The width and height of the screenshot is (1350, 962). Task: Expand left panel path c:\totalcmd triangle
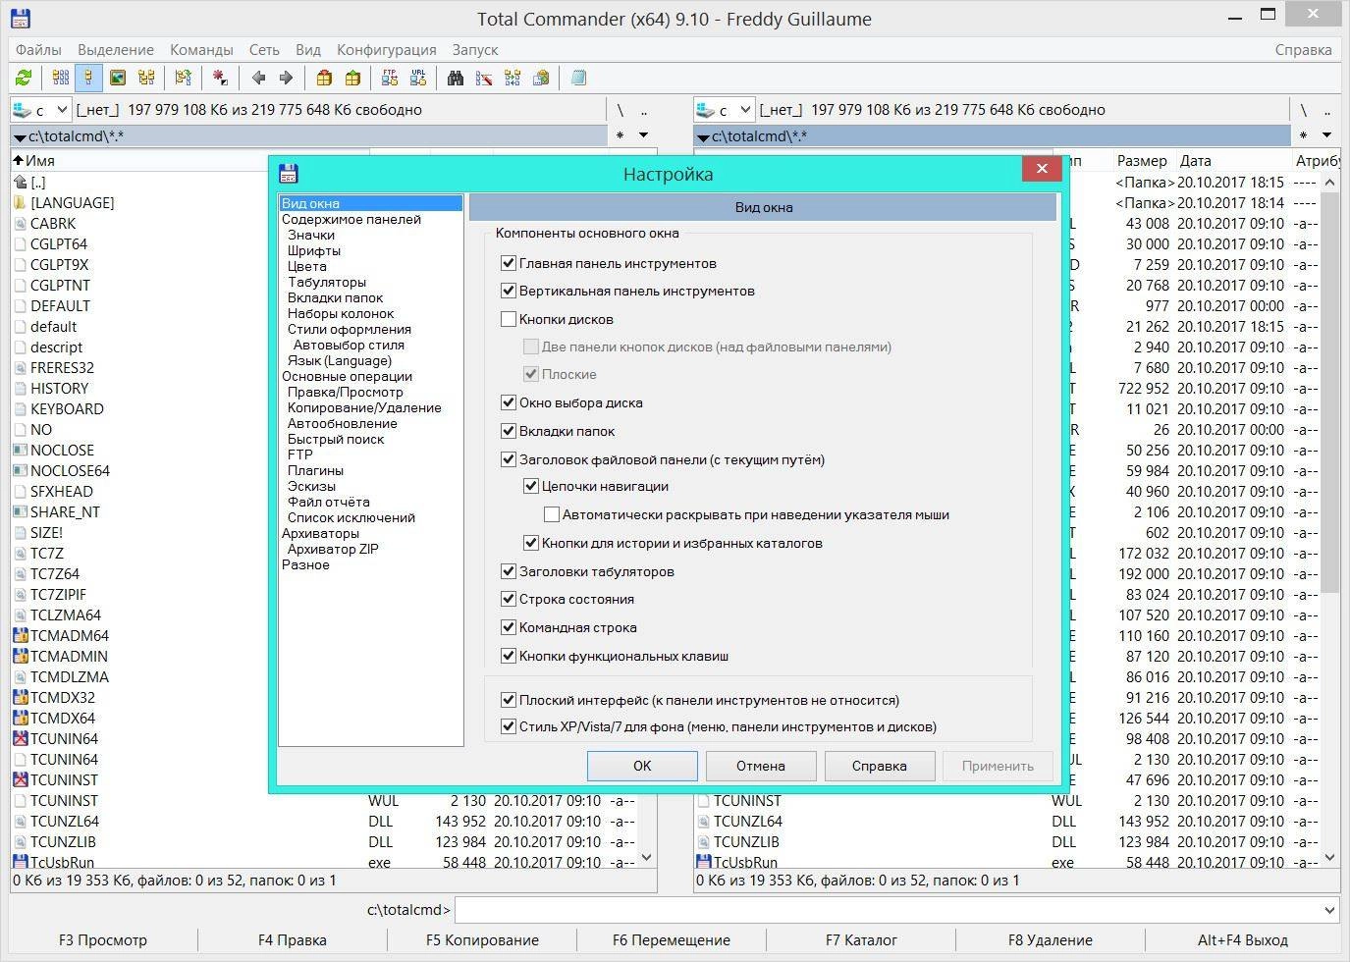[x=19, y=137]
